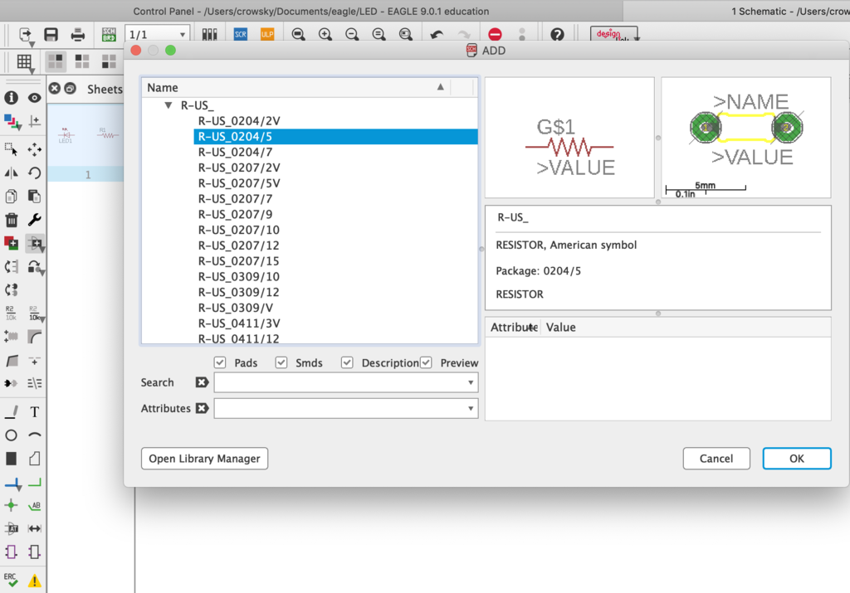
Task: Select the Rectangle drawing tool
Action: [11, 459]
